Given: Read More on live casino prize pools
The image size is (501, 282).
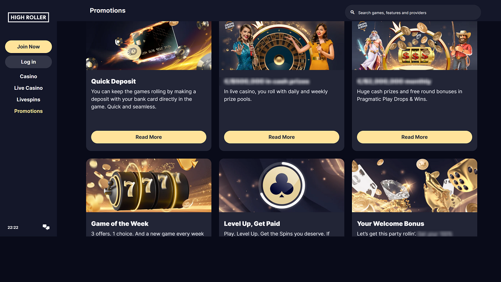Looking at the screenshot, I should pos(281,137).
